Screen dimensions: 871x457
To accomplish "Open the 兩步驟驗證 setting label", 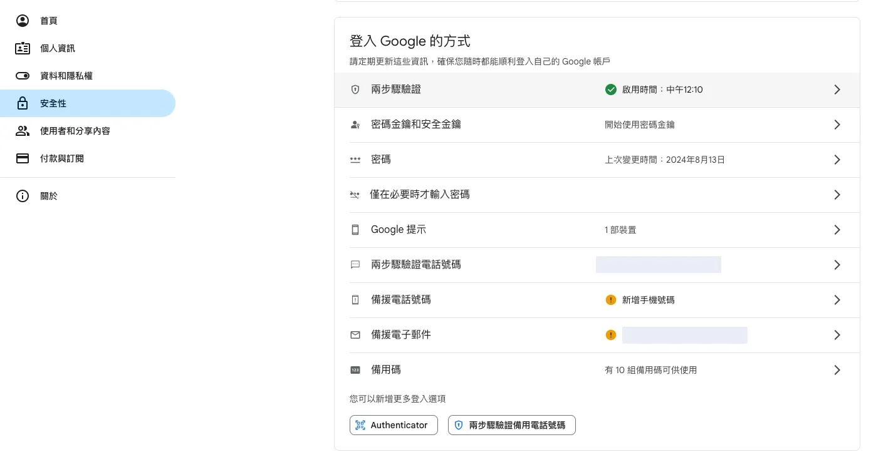I will point(396,90).
